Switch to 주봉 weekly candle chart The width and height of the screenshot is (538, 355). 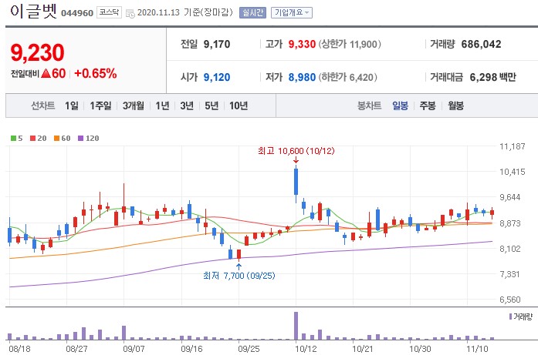pos(428,105)
